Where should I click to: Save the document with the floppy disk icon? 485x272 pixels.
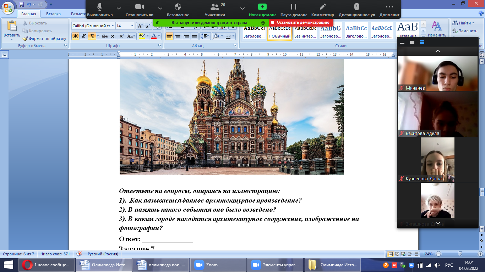point(22,5)
